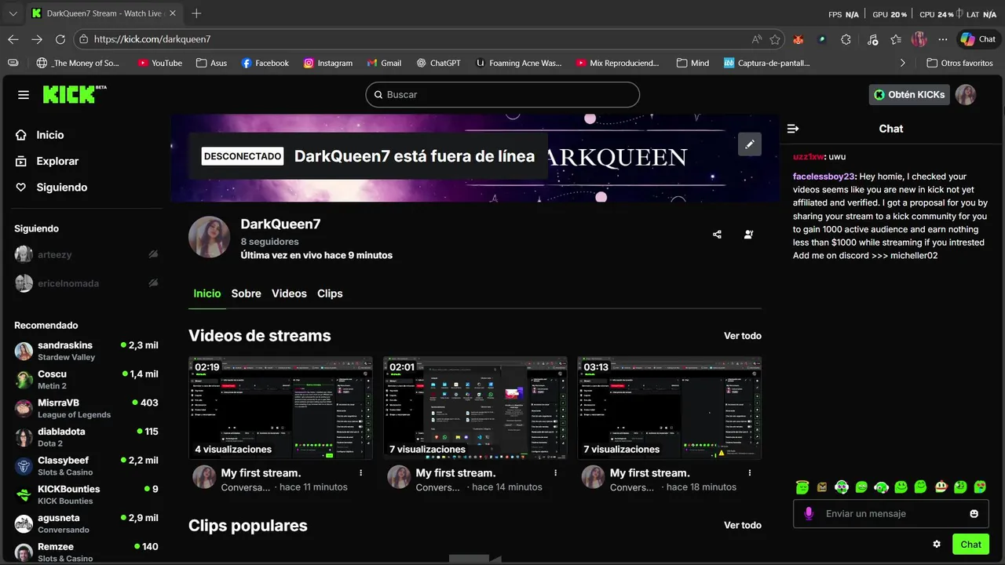Click facelessboy23 username in chat
This screenshot has width=1005, height=565.
click(823, 177)
